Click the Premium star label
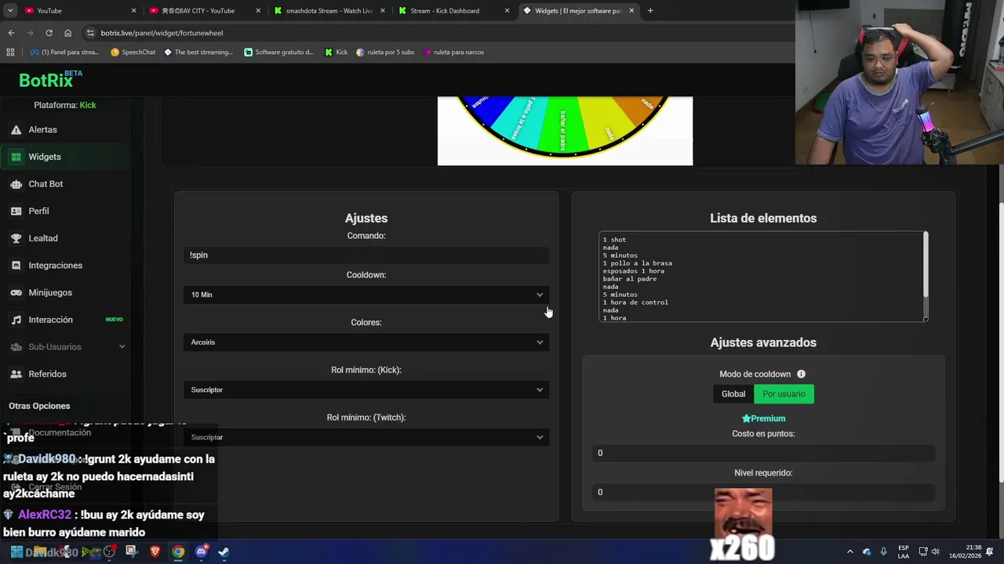 (763, 418)
